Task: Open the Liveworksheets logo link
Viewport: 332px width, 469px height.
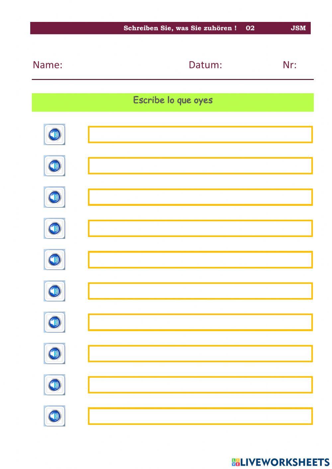Action: point(281,462)
